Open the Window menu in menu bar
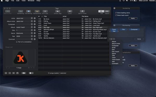Image resolution: width=156 pixels, height=97 pixels. click(31, 1)
